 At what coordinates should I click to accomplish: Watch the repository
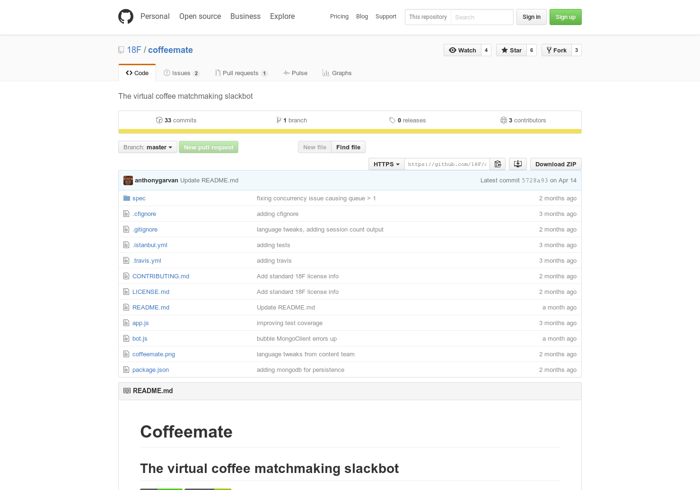(463, 50)
